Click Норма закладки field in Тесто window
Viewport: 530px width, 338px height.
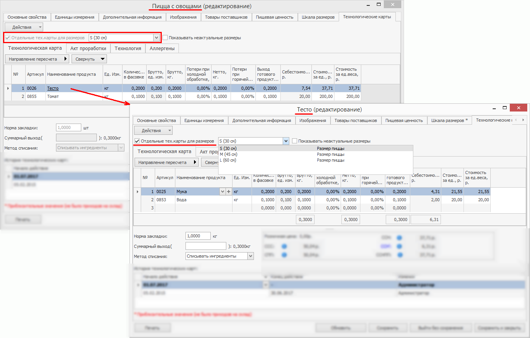[198, 236]
